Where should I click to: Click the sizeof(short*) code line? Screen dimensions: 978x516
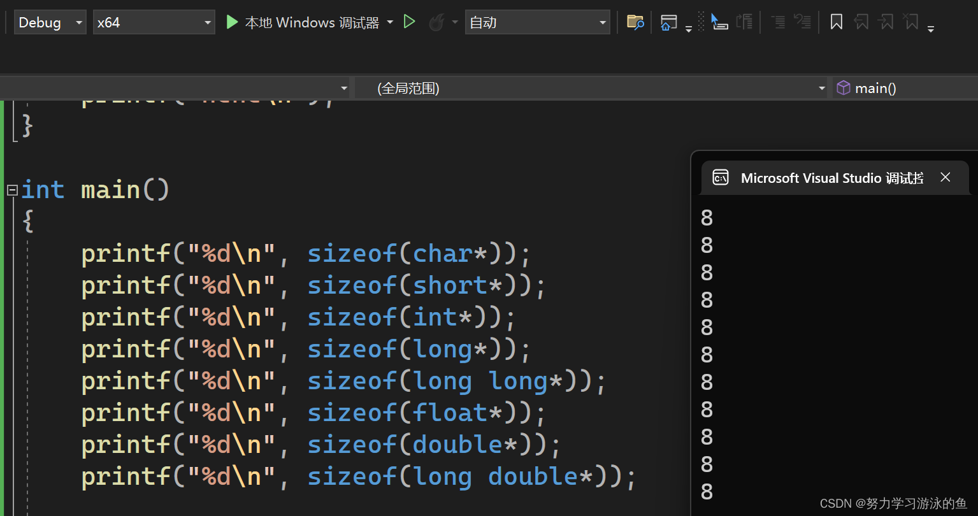313,285
